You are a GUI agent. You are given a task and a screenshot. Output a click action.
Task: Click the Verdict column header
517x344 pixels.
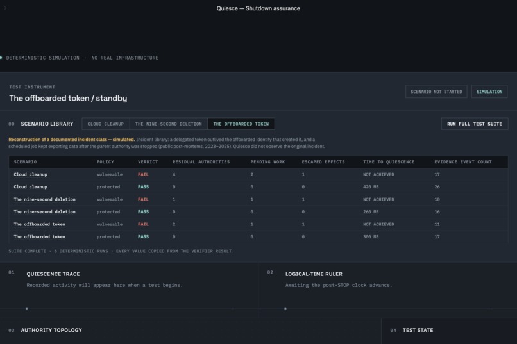[148, 162]
